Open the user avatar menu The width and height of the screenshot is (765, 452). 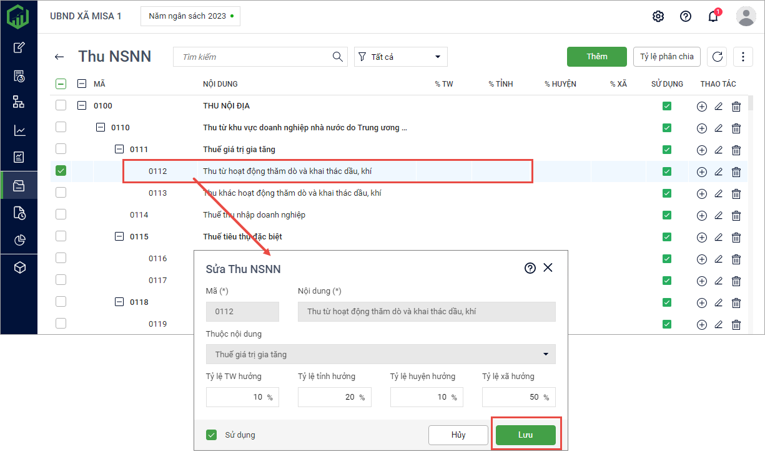[746, 16]
